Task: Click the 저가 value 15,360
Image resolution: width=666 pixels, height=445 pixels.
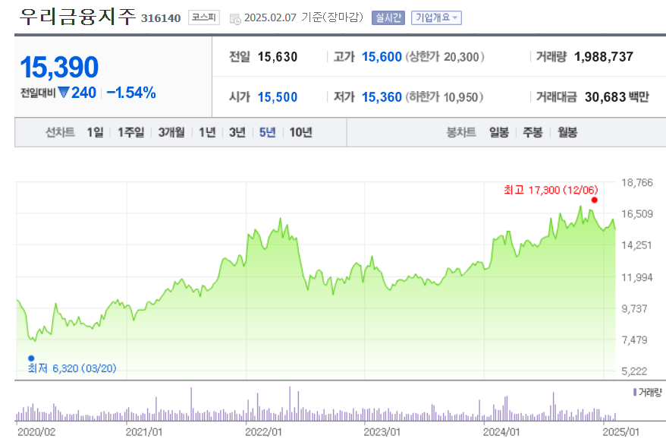Action: (382, 97)
